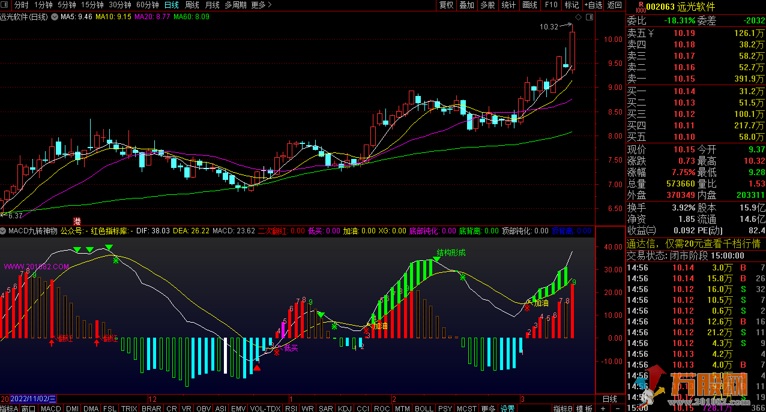Screen dimensions: 766x412
Task: Switch to 5分钟 period
Action: pyautogui.click(x=67, y=5)
